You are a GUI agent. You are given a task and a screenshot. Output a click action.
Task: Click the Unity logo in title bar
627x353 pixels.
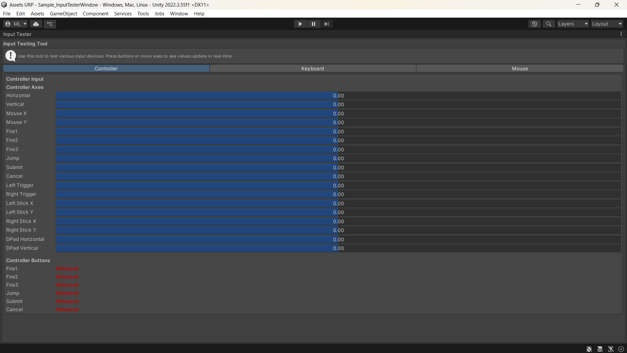click(4, 5)
